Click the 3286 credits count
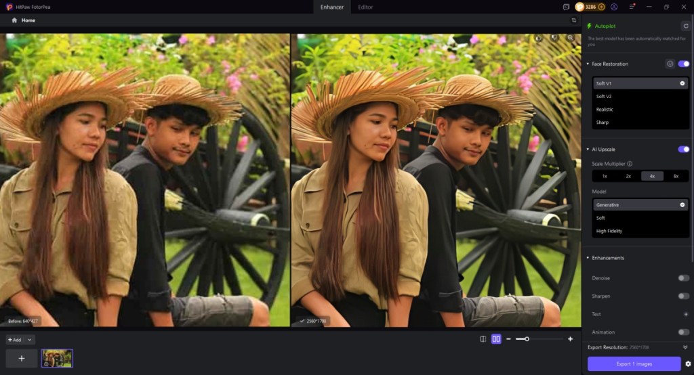694x375 pixels. [590, 7]
